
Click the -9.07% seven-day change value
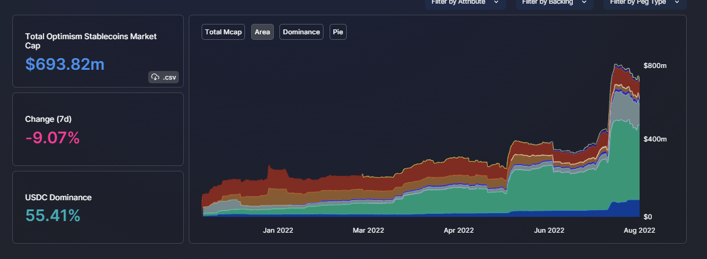(x=53, y=138)
